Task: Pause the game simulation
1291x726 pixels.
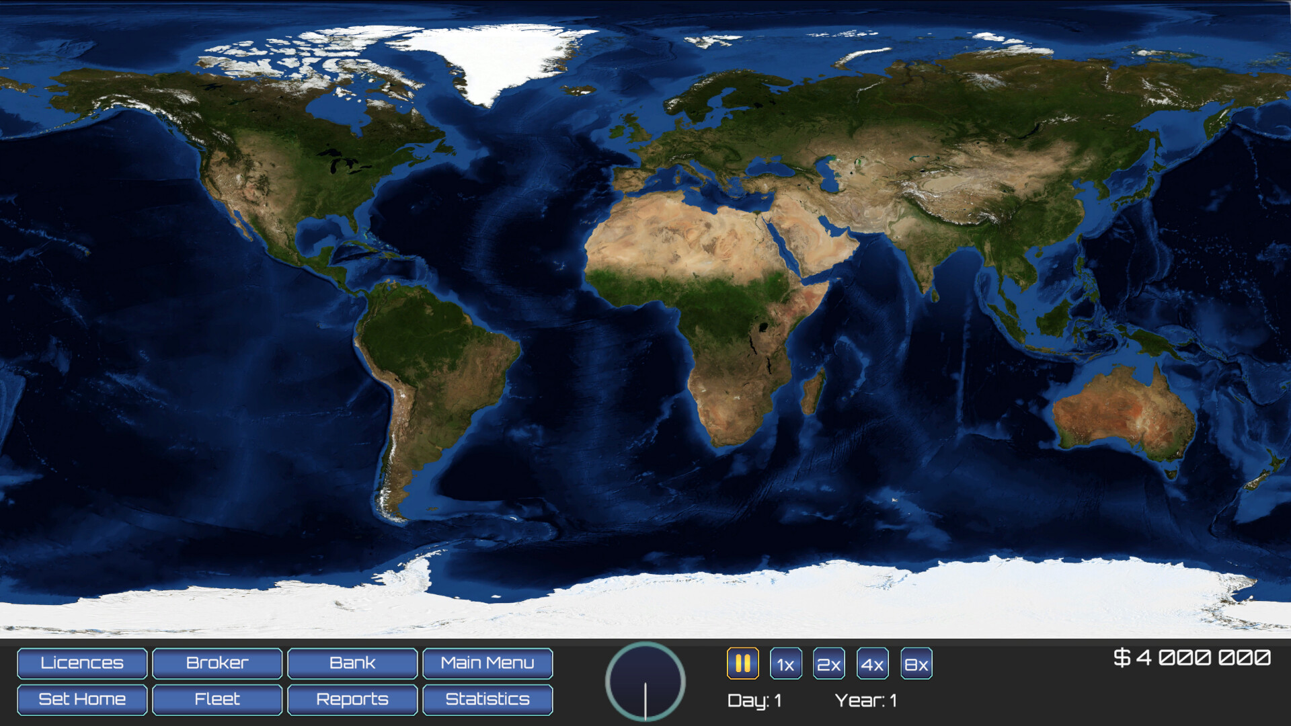Action: tap(743, 663)
